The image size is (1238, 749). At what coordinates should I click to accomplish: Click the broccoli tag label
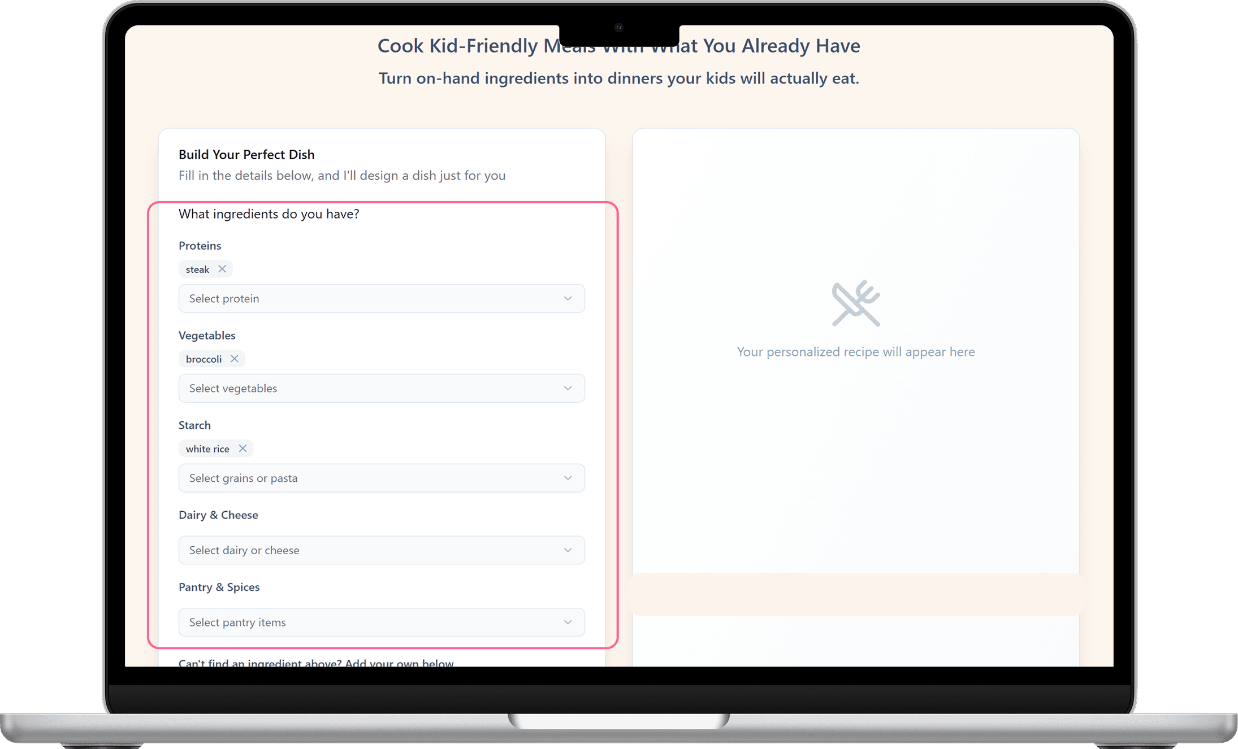pos(204,359)
